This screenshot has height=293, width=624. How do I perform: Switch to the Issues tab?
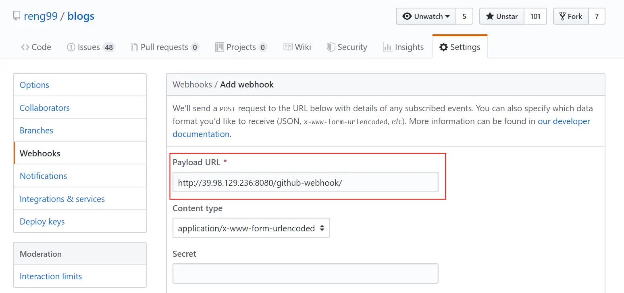[91, 47]
